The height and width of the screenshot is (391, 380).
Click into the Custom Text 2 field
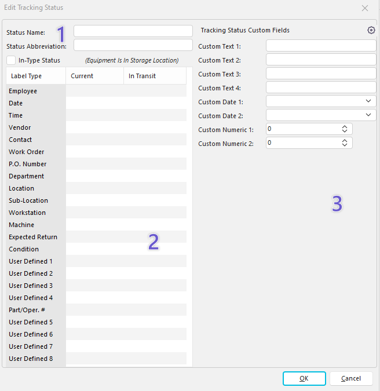click(321, 60)
